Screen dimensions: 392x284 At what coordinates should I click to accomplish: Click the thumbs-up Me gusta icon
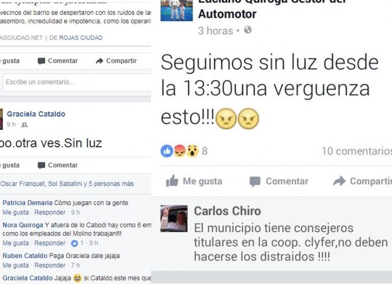(x=172, y=181)
